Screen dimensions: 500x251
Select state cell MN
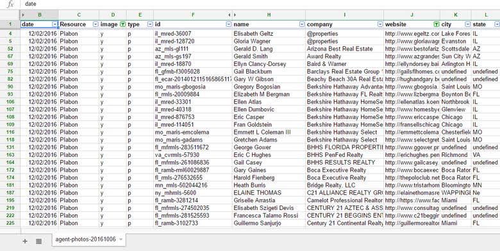(485, 185)
